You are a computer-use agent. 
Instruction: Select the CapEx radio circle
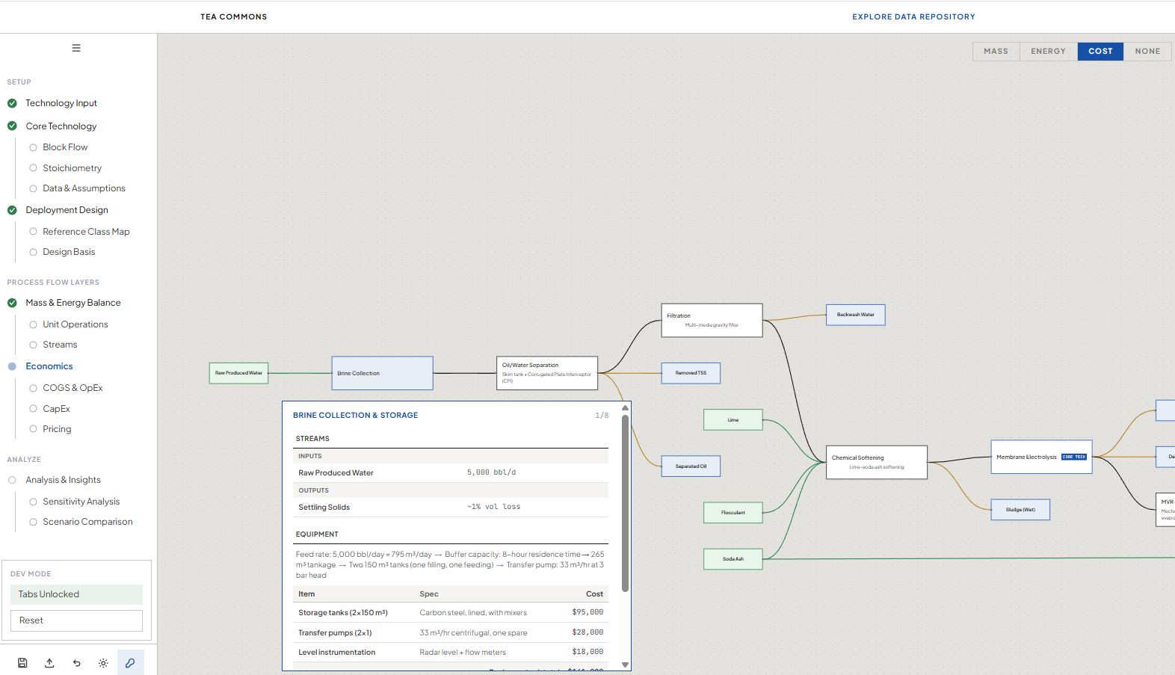pos(33,409)
